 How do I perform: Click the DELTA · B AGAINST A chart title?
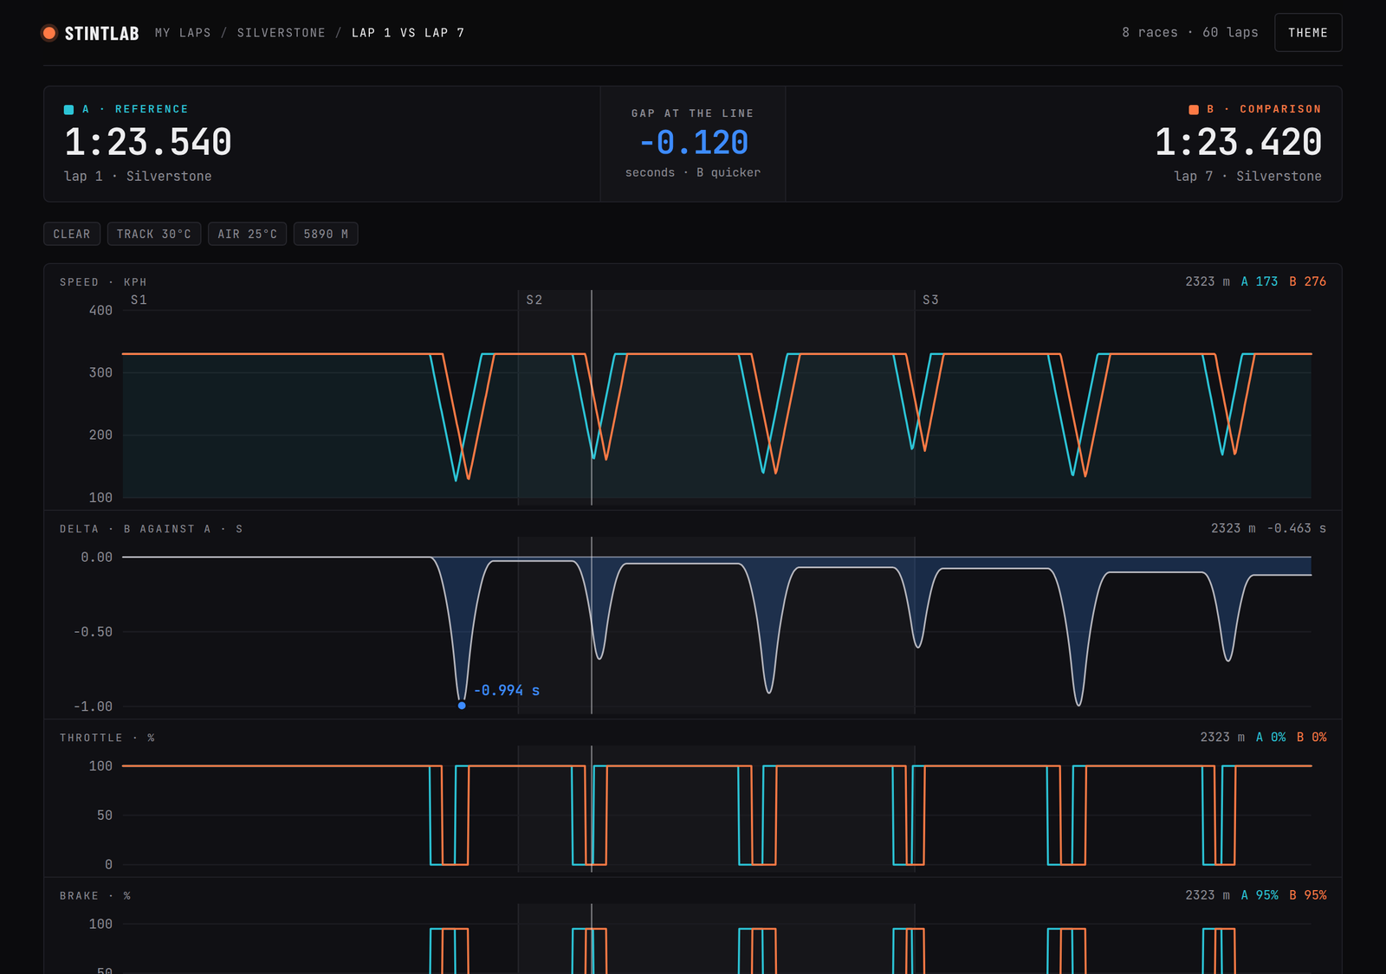point(152,529)
